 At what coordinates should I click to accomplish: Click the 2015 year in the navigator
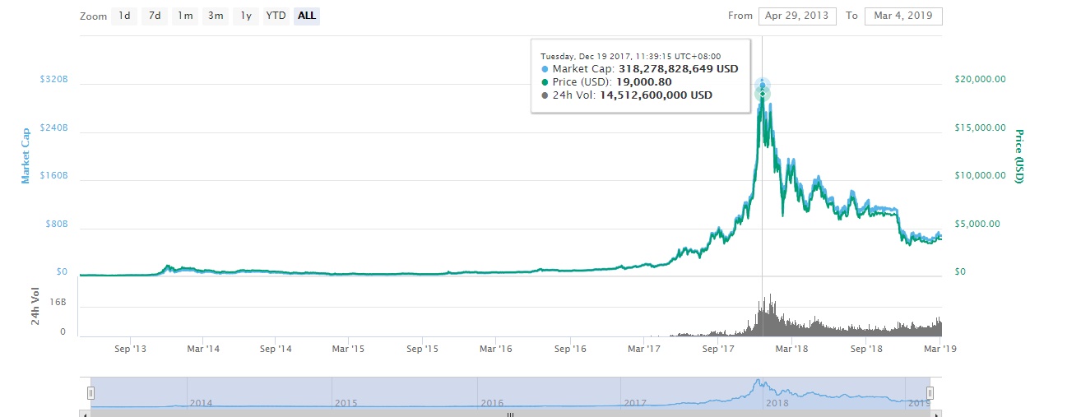pos(346,403)
